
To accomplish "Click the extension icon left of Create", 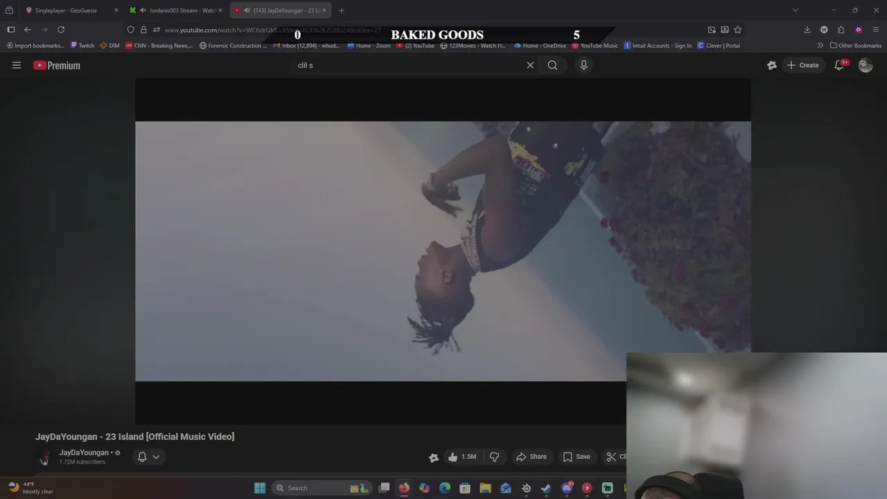I will (772, 65).
